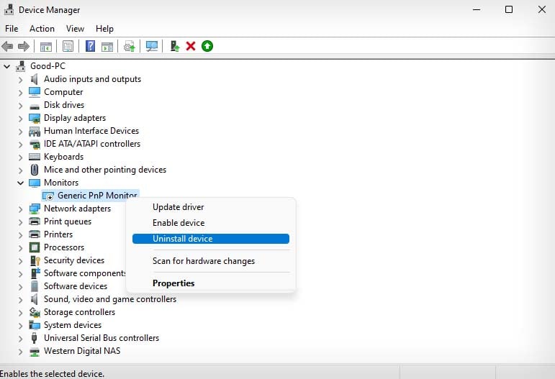555x379 pixels.
Task: Expand the Display adapters chevron
Action: pos(20,119)
